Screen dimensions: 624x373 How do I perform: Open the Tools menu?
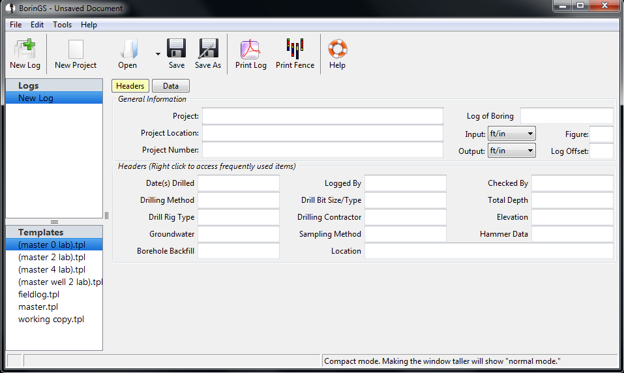pyautogui.click(x=62, y=25)
